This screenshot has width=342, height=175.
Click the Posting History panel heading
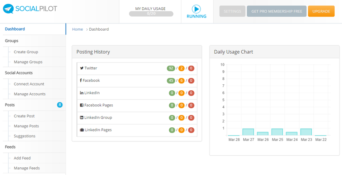(93, 52)
